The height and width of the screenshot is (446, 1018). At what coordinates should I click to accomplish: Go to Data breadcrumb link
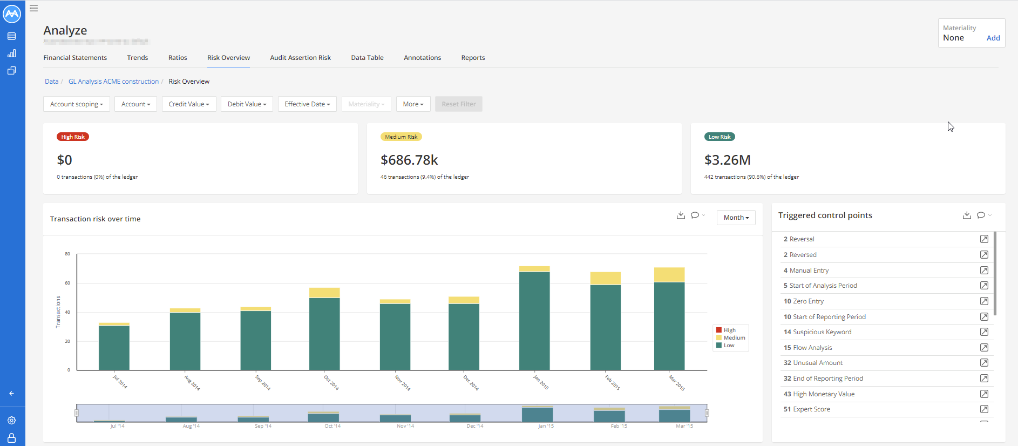tap(52, 82)
